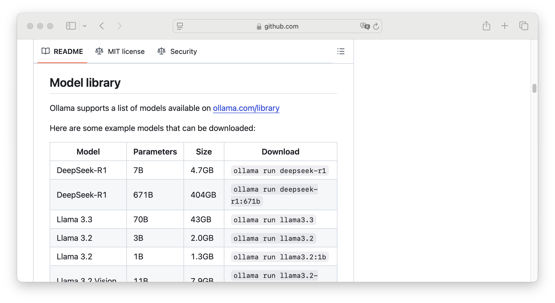Go forward to the next page
Image resolution: width=555 pixels, height=303 pixels.
(x=119, y=26)
